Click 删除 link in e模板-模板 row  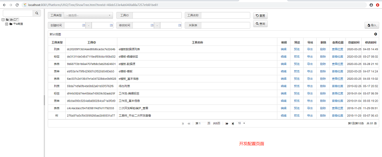tap(323, 71)
